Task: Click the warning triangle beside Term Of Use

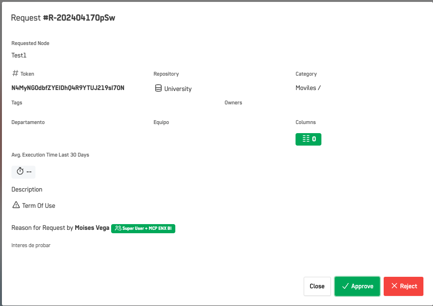Action: (x=16, y=205)
